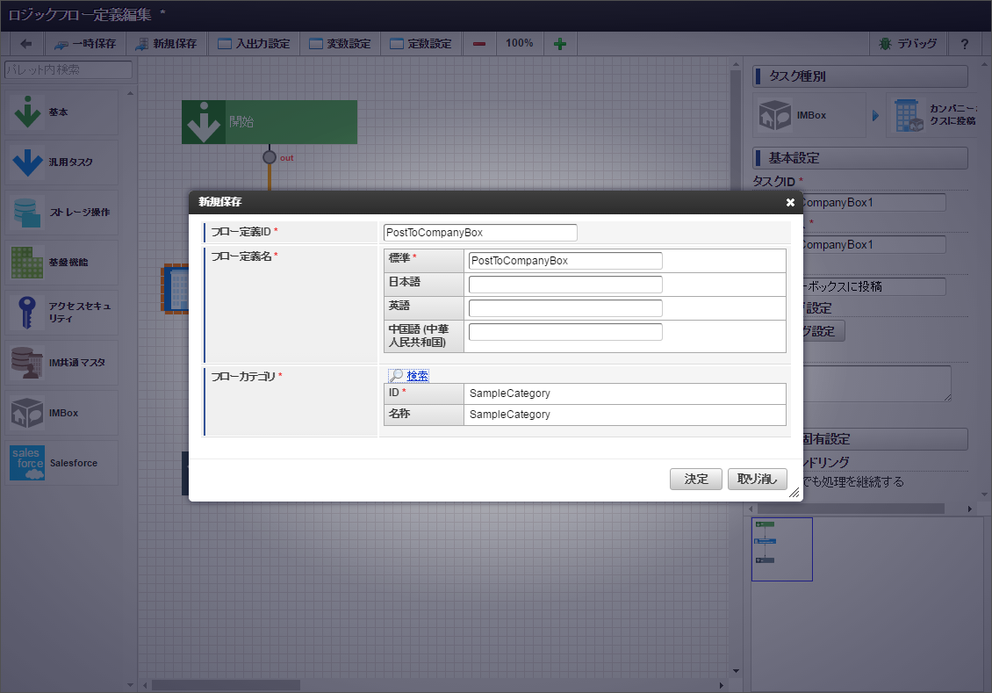The image size is (992, 693).
Task: Click the building task node on canvas
Action: pos(176,289)
